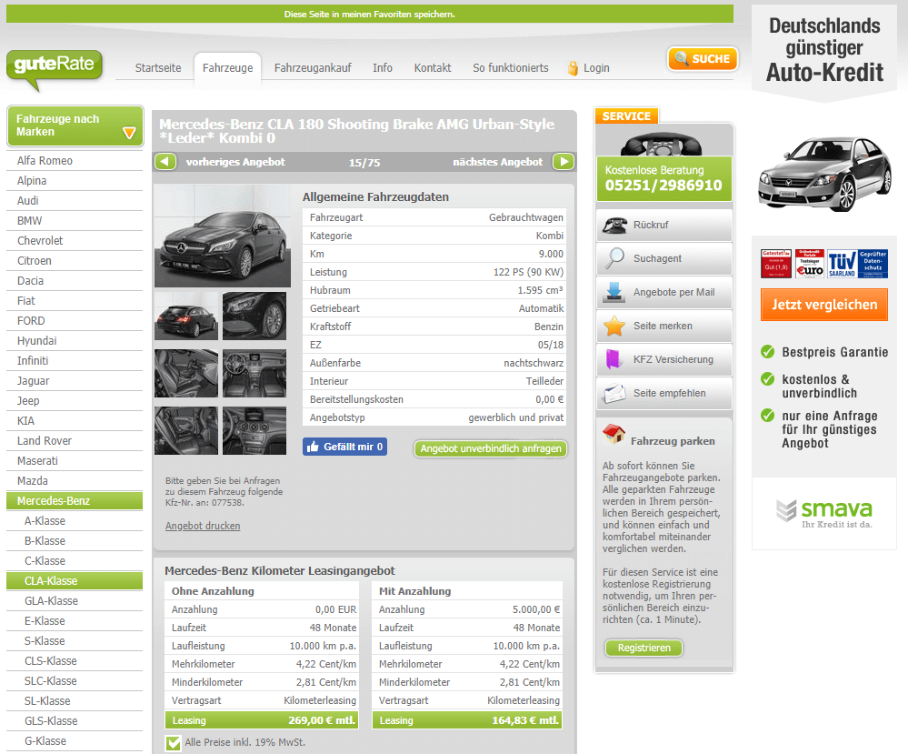Click the Jetzt vergleichen button
Screen dimensions: 908x754
coord(824,305)
